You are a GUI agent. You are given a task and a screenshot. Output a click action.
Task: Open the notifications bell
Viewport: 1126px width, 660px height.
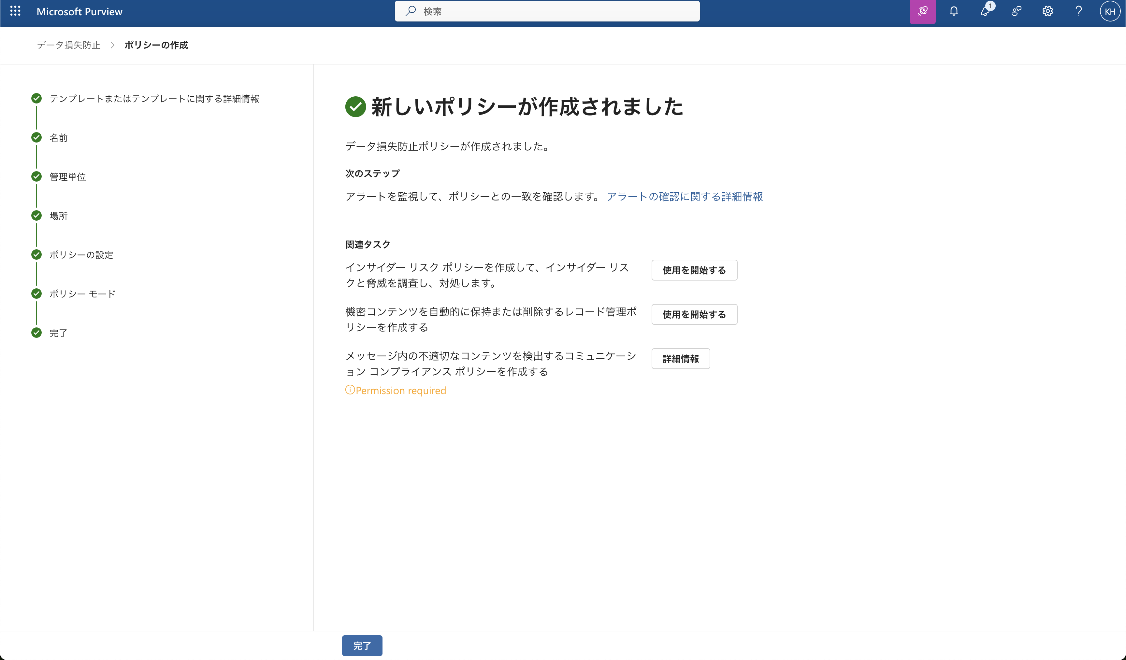(x=954, y=11)
